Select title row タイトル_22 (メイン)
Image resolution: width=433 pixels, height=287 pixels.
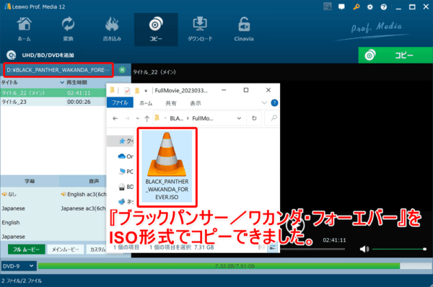coord(53,93)
